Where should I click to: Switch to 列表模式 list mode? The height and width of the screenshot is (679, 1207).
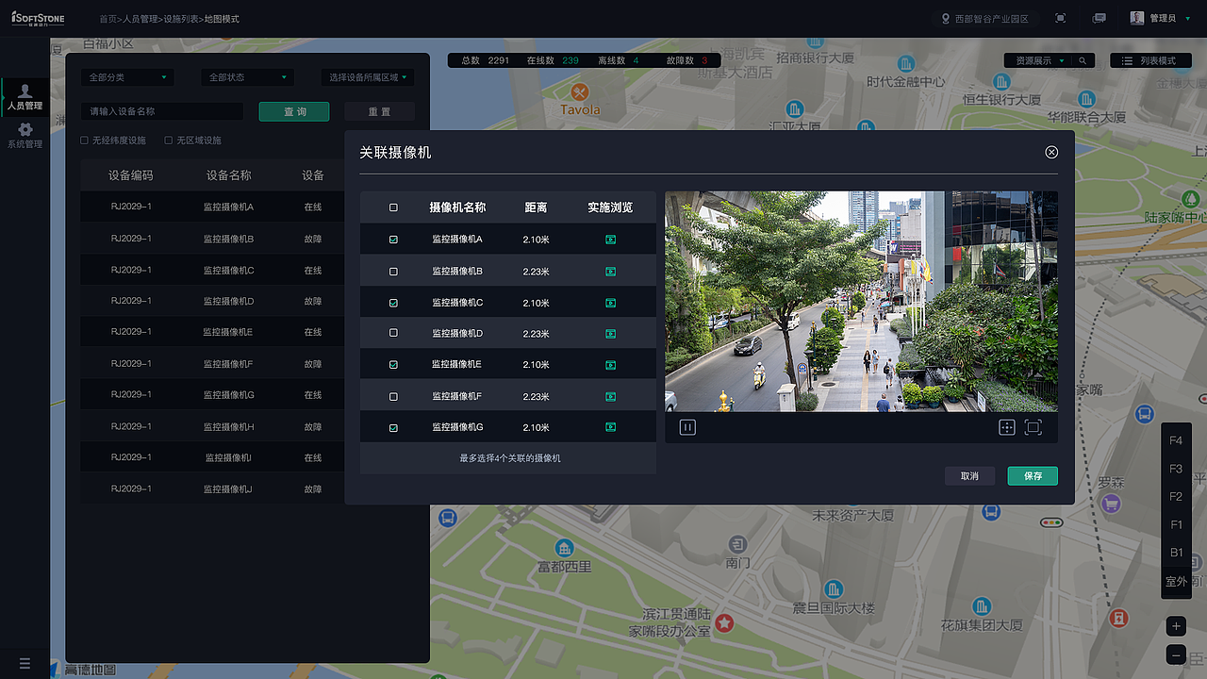tap(1150, 60)
